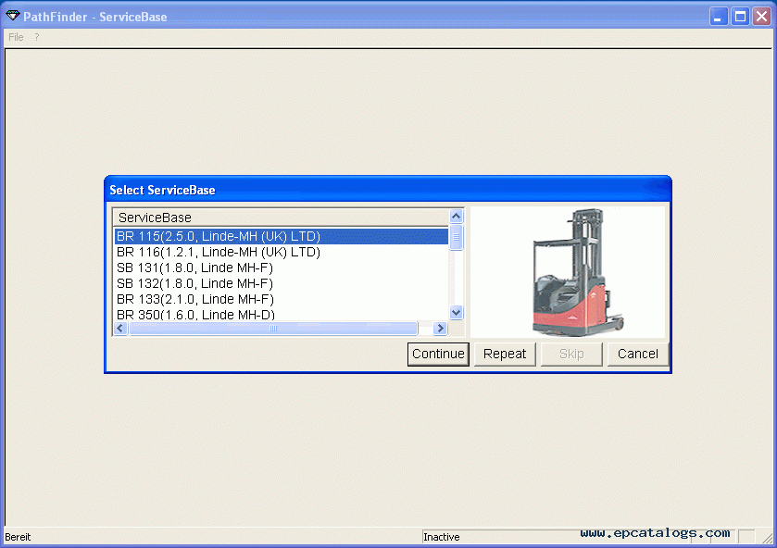Image resolution: width=777 pixels, height=548 pixels.
Task: Click the PathFinder diamond icon in title bar
Action: (12, 17)
